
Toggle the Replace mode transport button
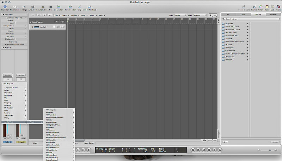pyautogui.click(x=209, y=150)
